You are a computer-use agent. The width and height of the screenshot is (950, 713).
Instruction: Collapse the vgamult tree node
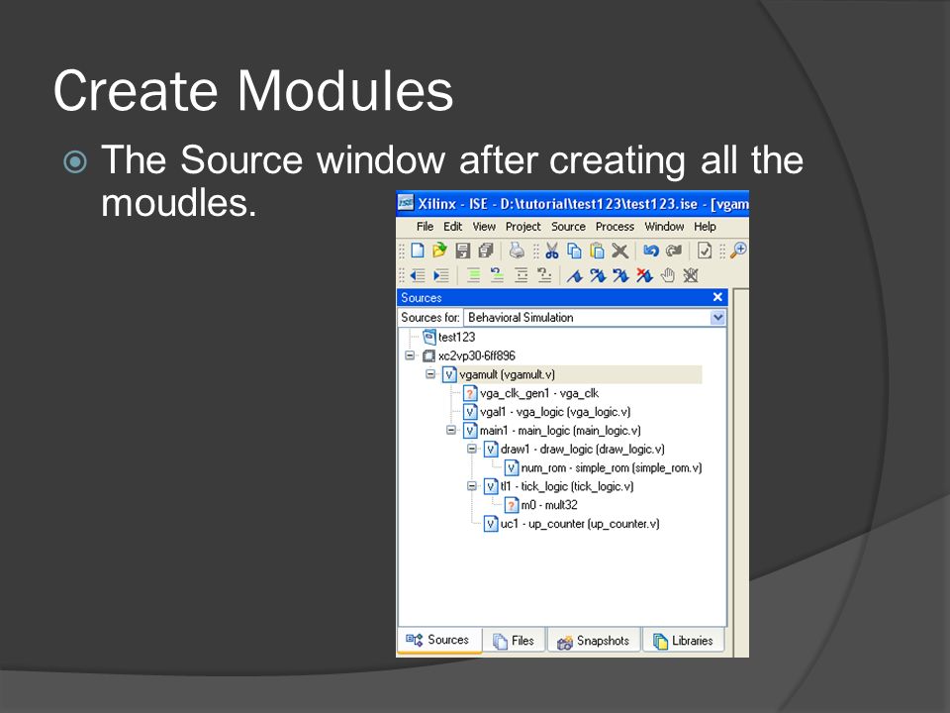pyautogui.click(x=430, y=374)
